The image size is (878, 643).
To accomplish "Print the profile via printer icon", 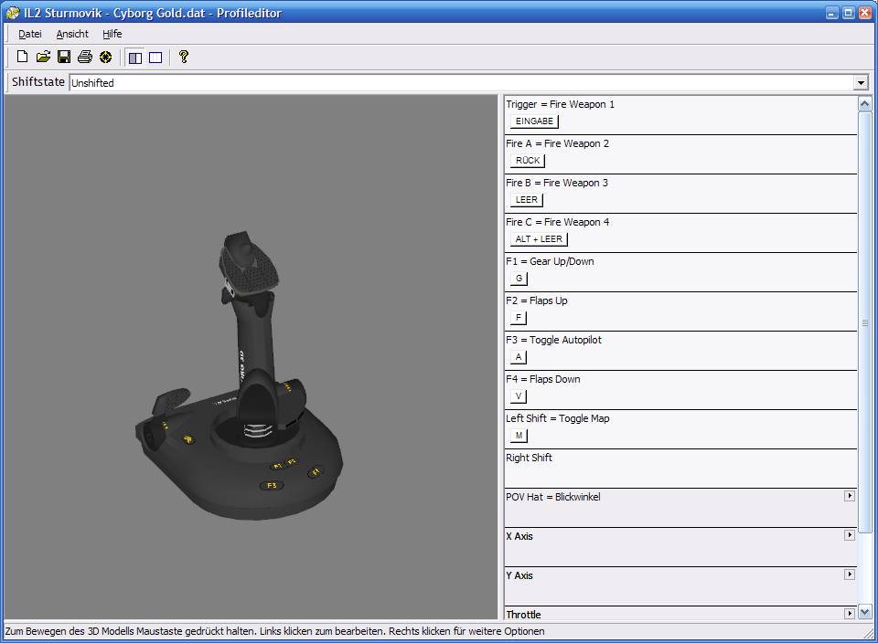I will point(84,57).
